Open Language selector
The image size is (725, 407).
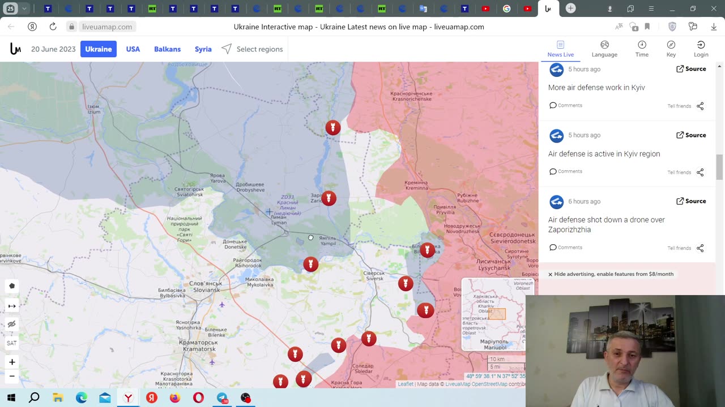pyautogui.click(x=604, y=49)
